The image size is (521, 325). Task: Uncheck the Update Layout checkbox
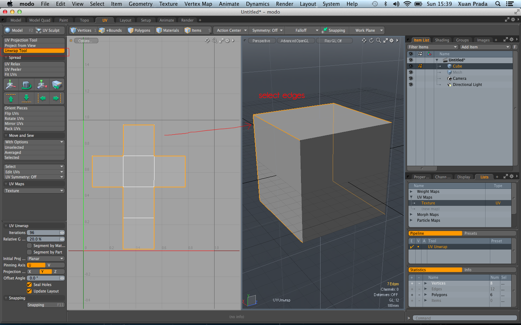29,291
